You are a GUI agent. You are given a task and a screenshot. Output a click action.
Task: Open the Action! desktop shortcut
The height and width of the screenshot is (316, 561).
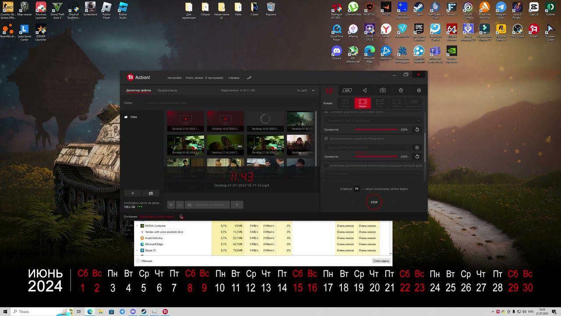pos(534,31)
